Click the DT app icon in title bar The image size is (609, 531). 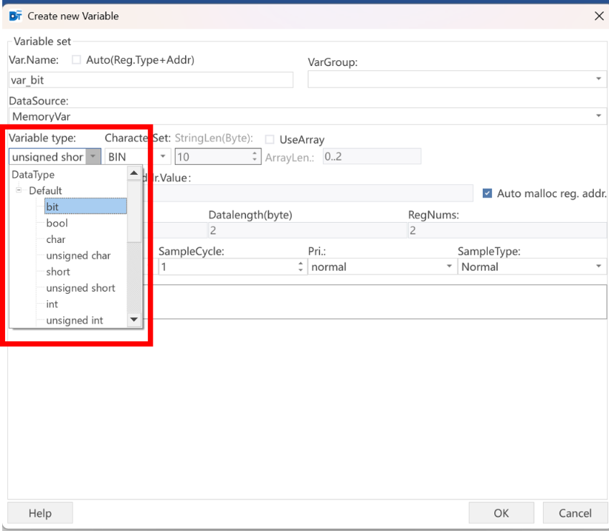[x=16, y=16]
